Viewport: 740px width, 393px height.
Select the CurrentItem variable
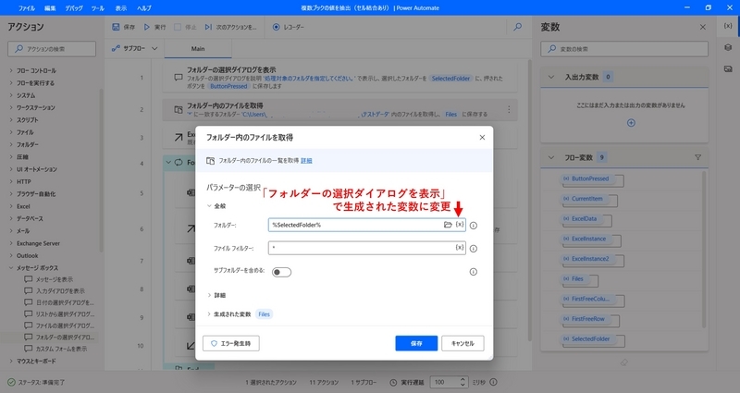click(x=588, y=200)
